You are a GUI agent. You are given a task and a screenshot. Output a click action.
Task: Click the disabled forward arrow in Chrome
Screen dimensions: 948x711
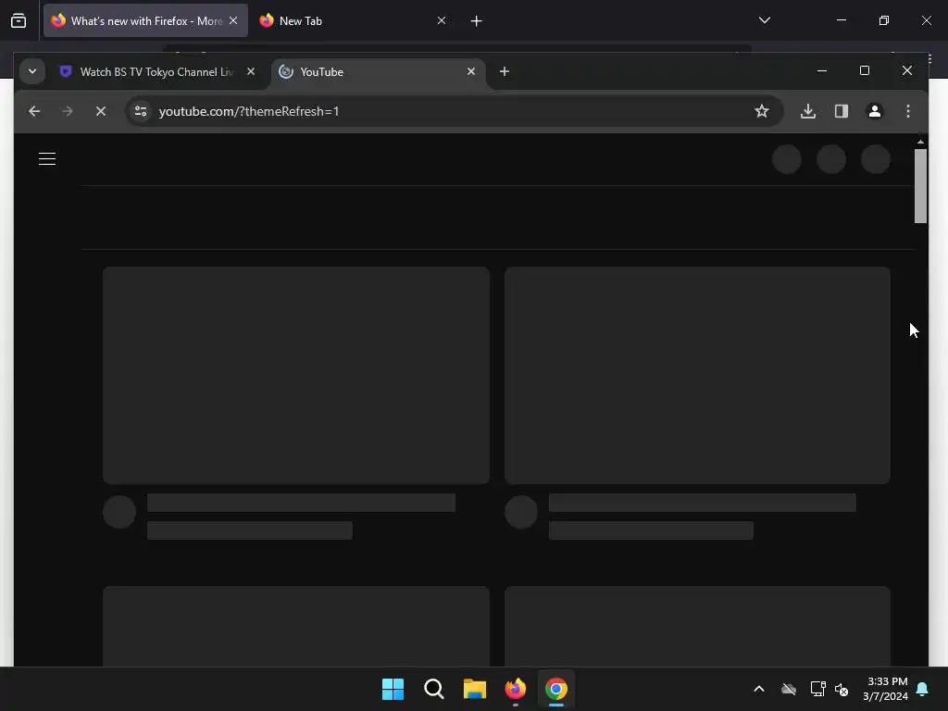pos(68,111)
